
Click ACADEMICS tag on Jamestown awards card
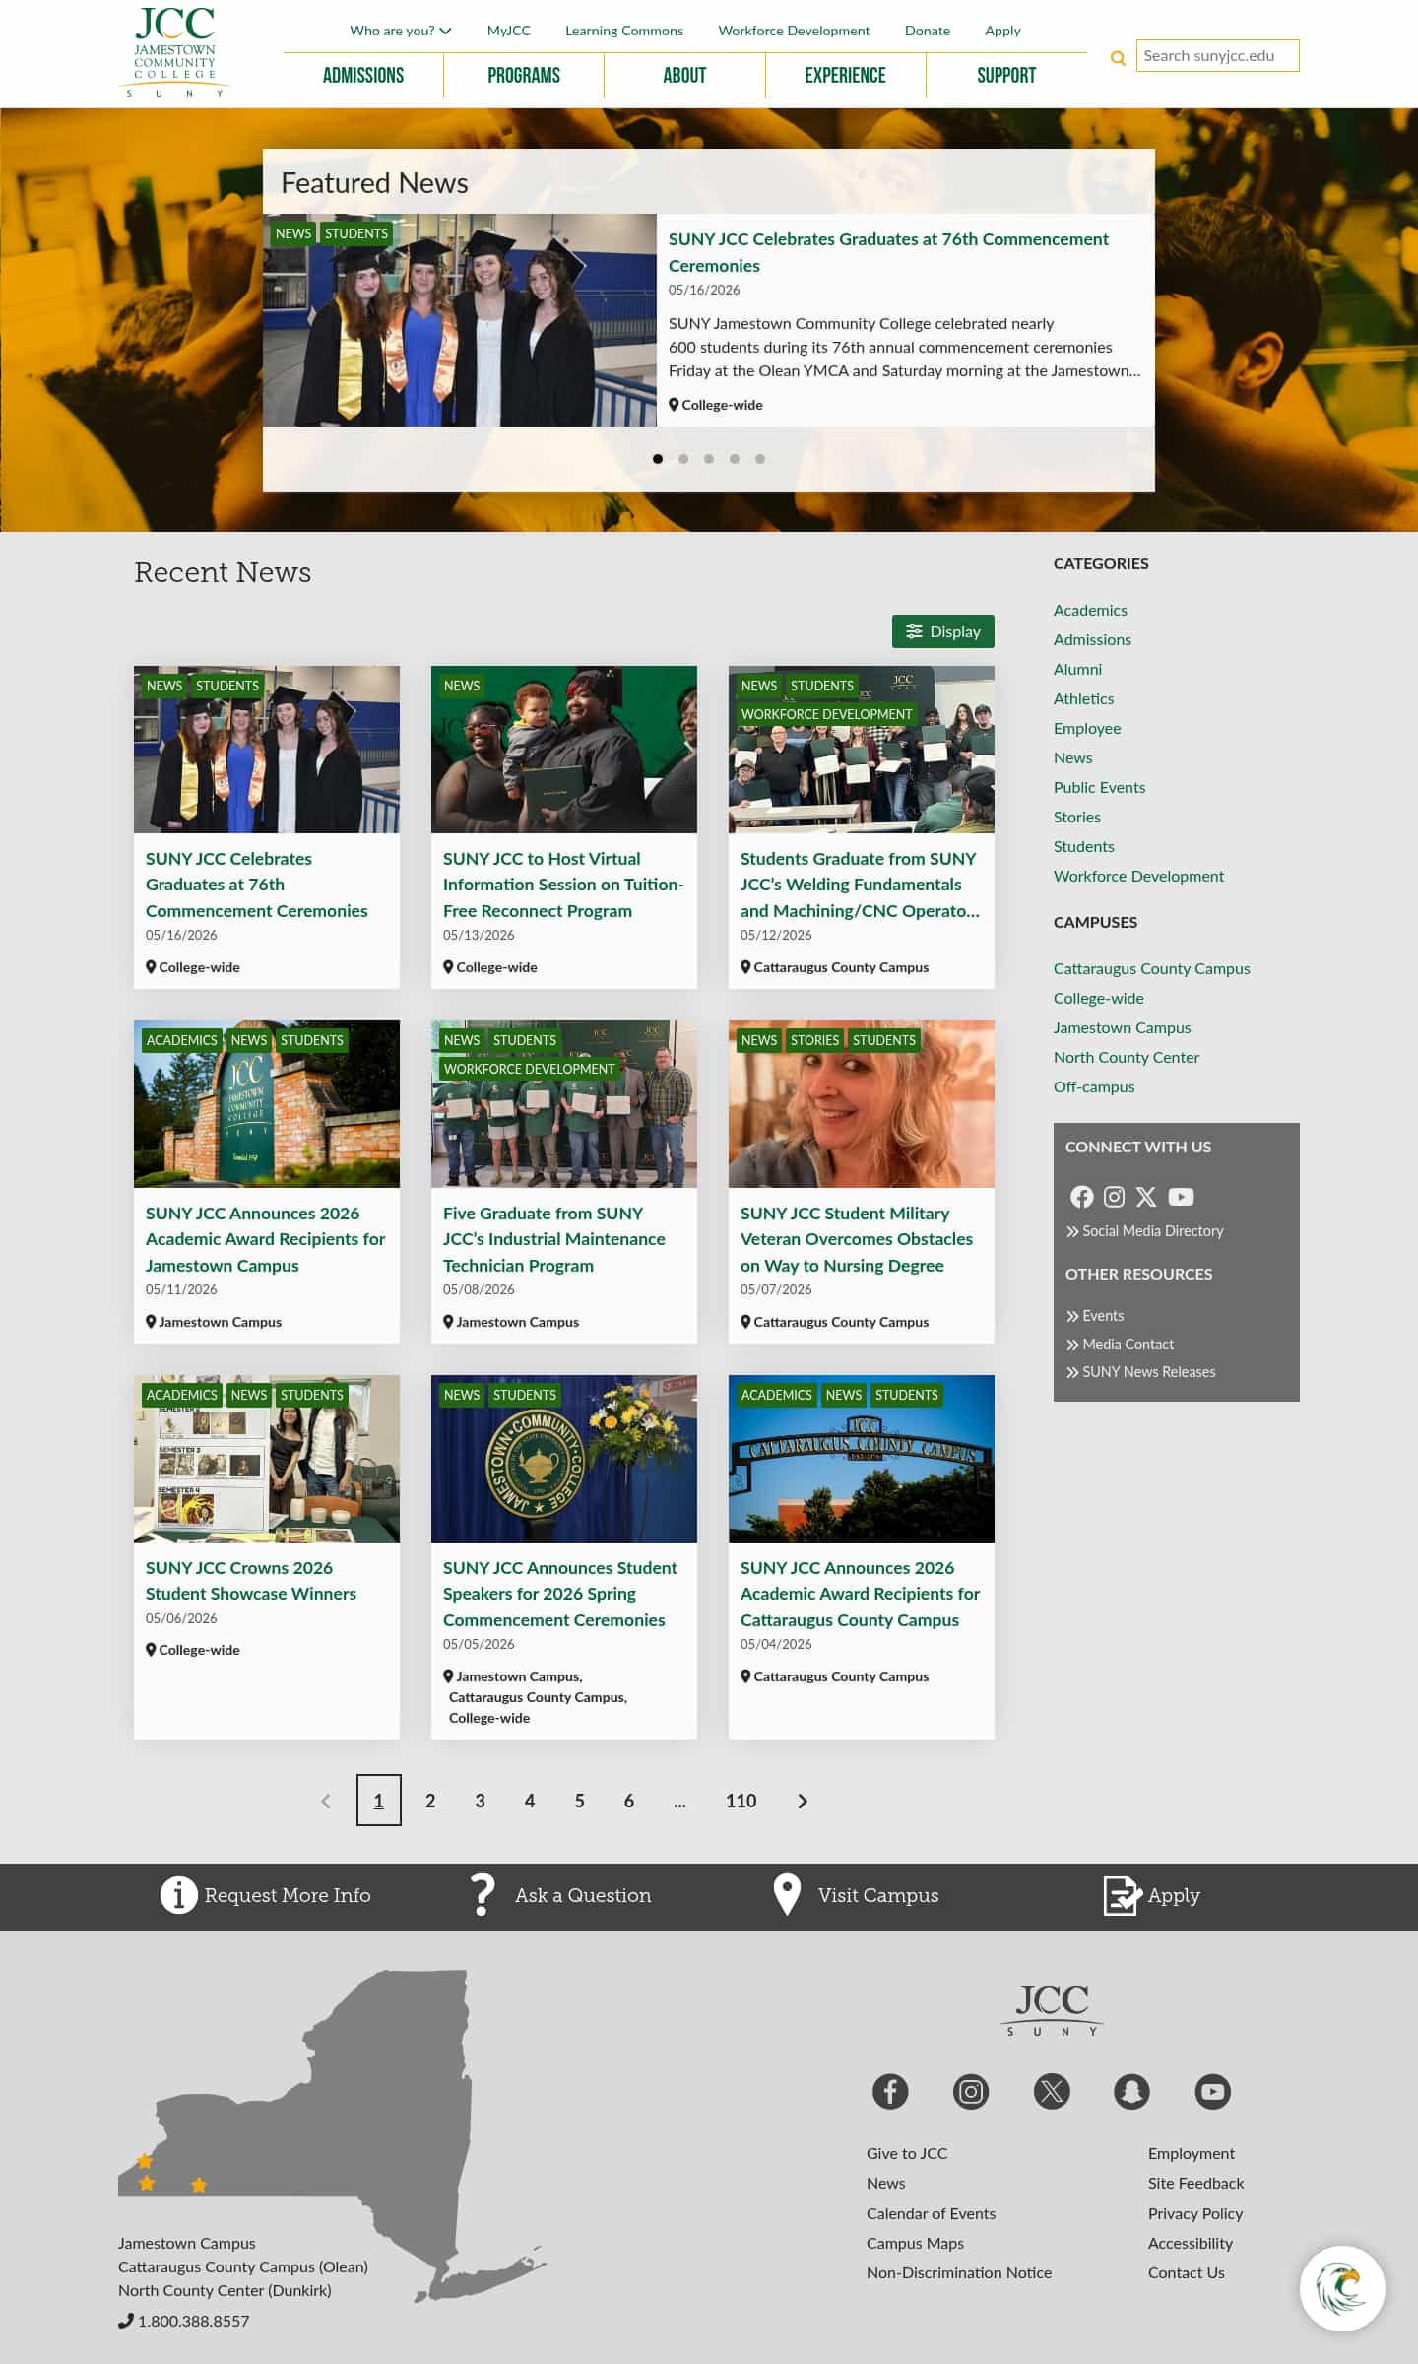(x=181, y=1040)
